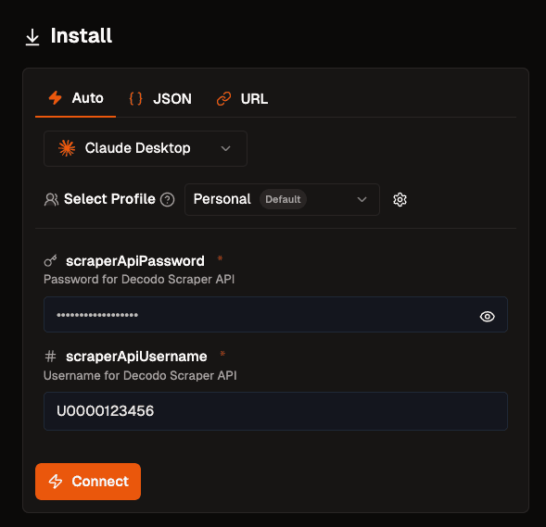Image resolution: width=546 pixels, height=527 pixels.
Task: Switch to the URL tab
Action: 242,99
